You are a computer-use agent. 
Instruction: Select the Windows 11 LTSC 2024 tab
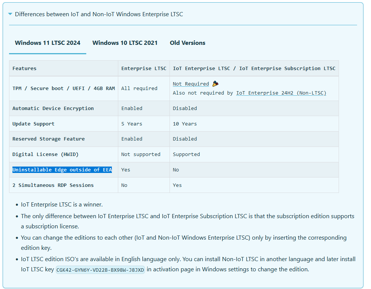tap(47, 43)
